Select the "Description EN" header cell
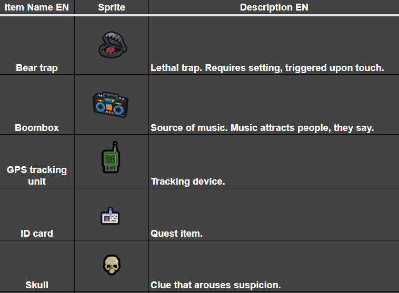Screen dimensions: 399x293 (274, 7)
